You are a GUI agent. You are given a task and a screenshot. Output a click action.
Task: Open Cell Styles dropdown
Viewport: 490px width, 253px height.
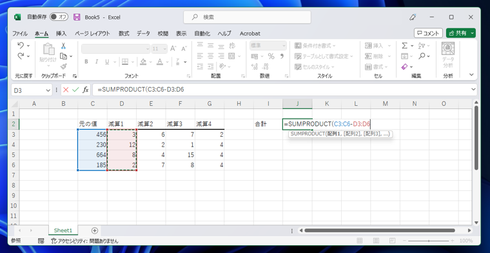[x=315, y=67]
